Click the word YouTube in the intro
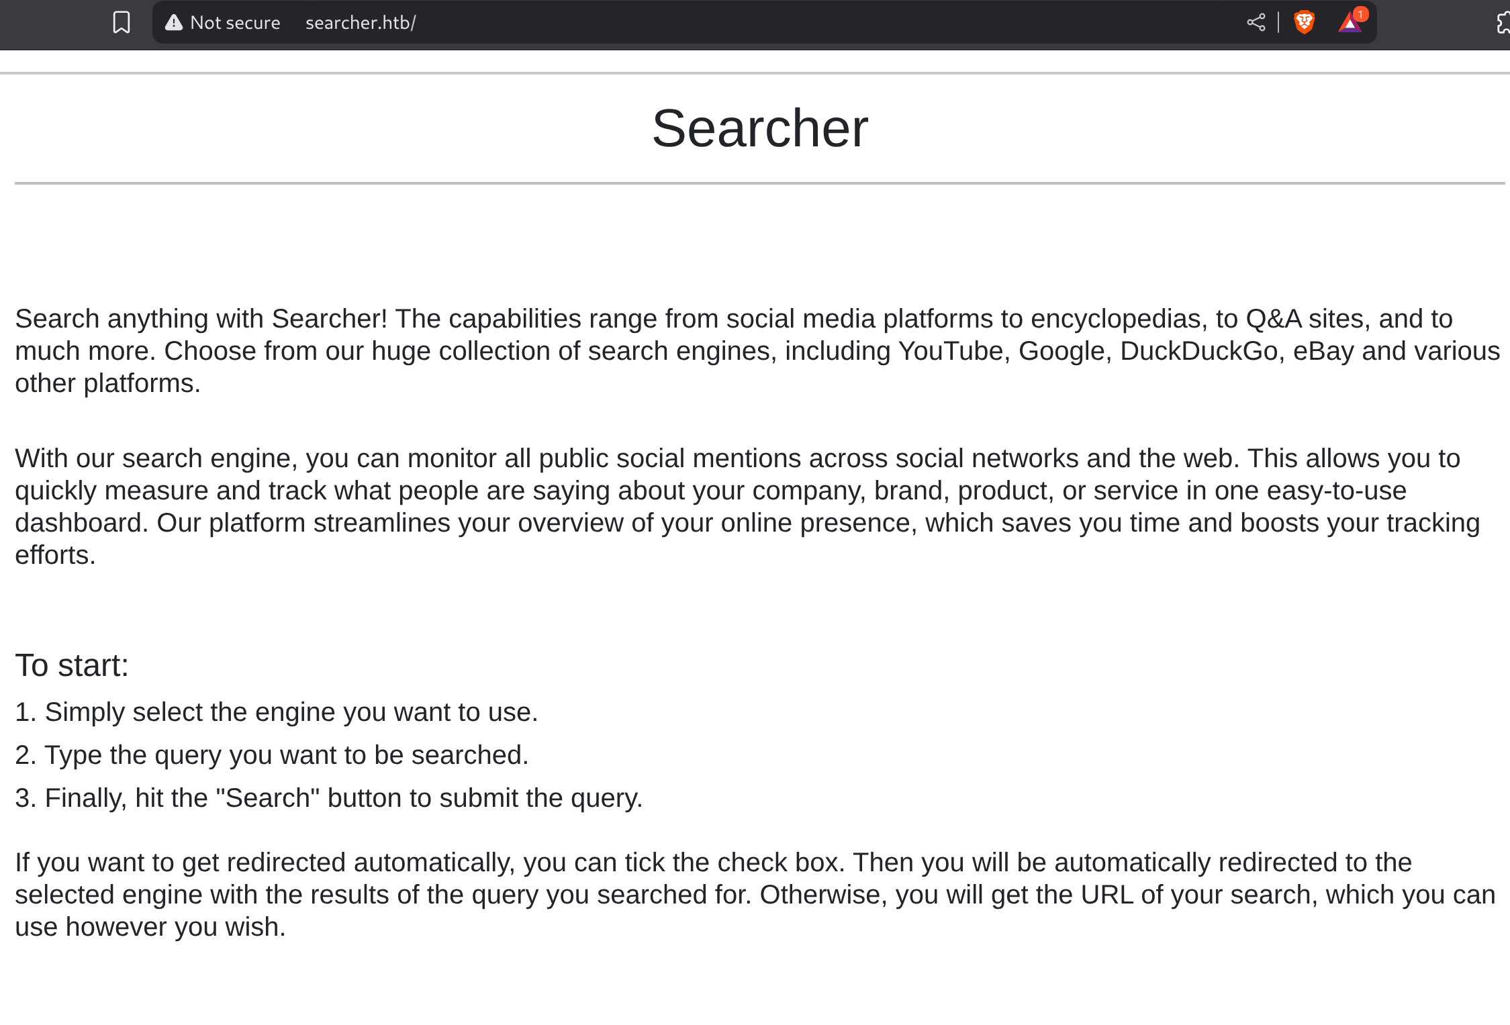This screenshot has height=1025, width=1510. [951, 351]
